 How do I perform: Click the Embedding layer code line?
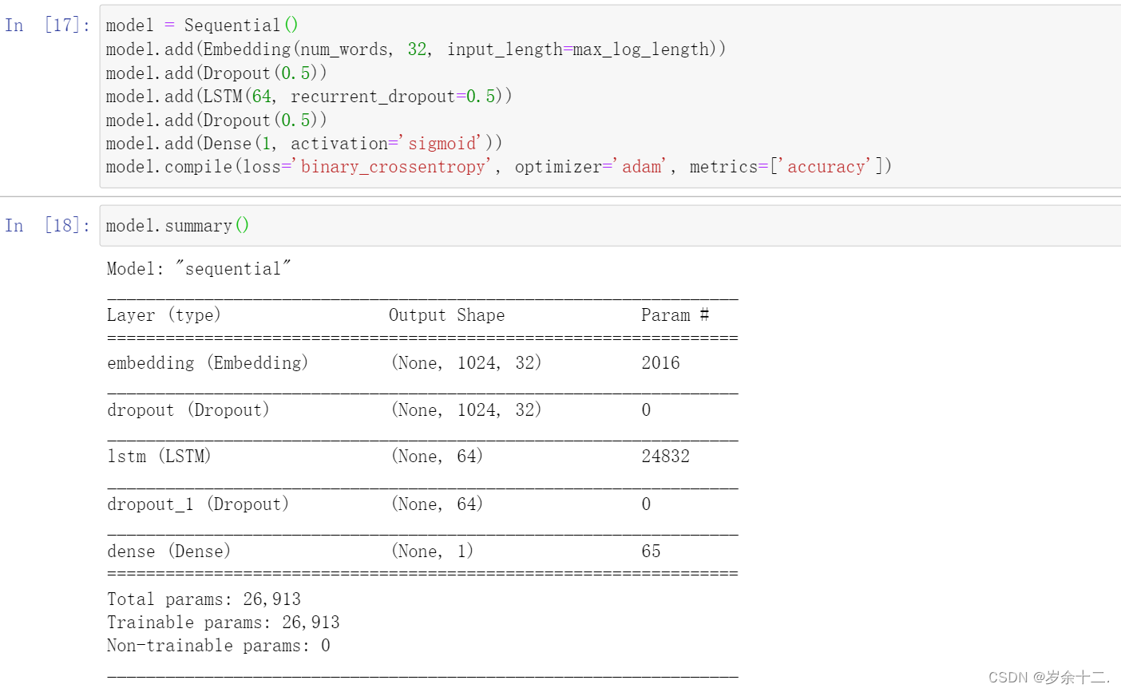[x=416, y=49]
